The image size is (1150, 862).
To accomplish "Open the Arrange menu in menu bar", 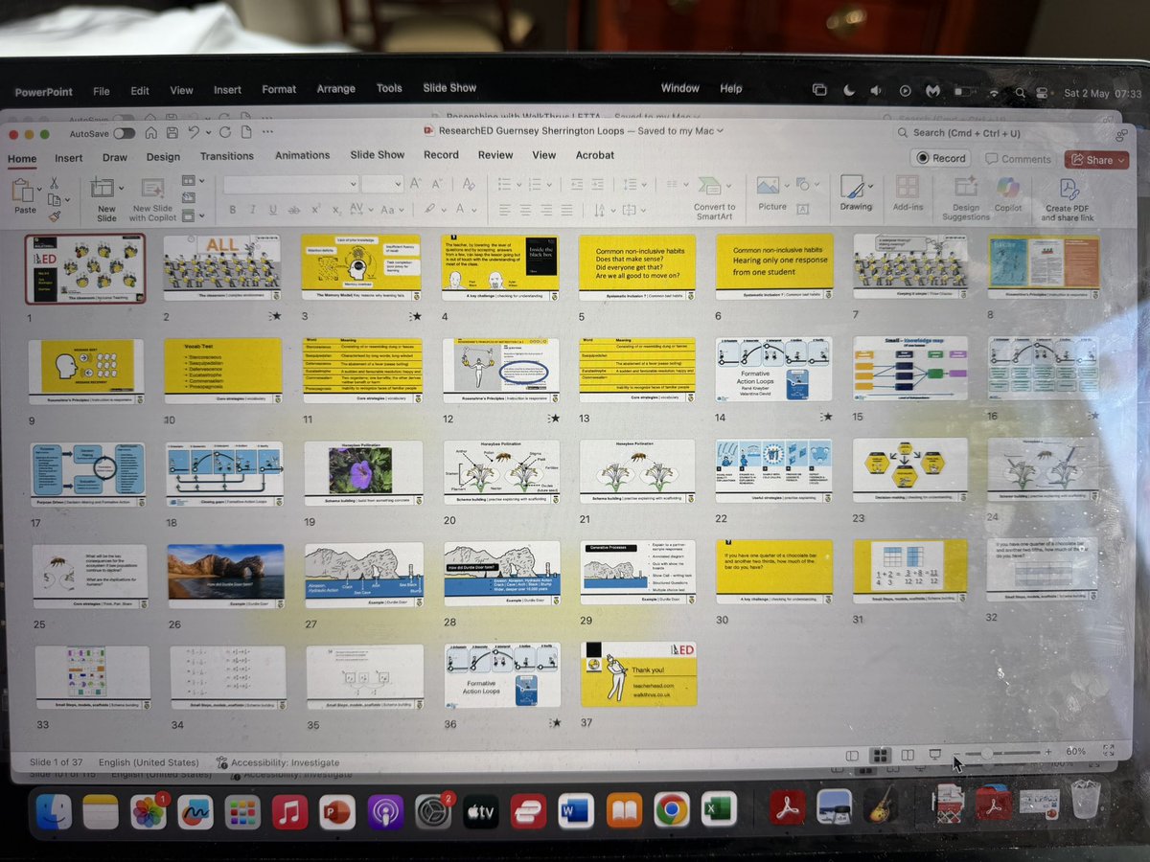I will coord(336,89).
